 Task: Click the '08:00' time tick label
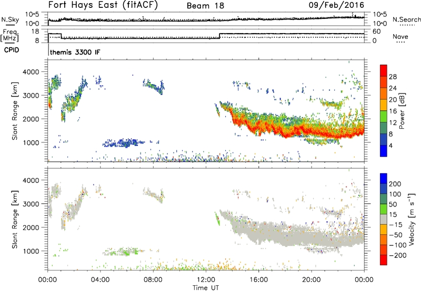153,280
